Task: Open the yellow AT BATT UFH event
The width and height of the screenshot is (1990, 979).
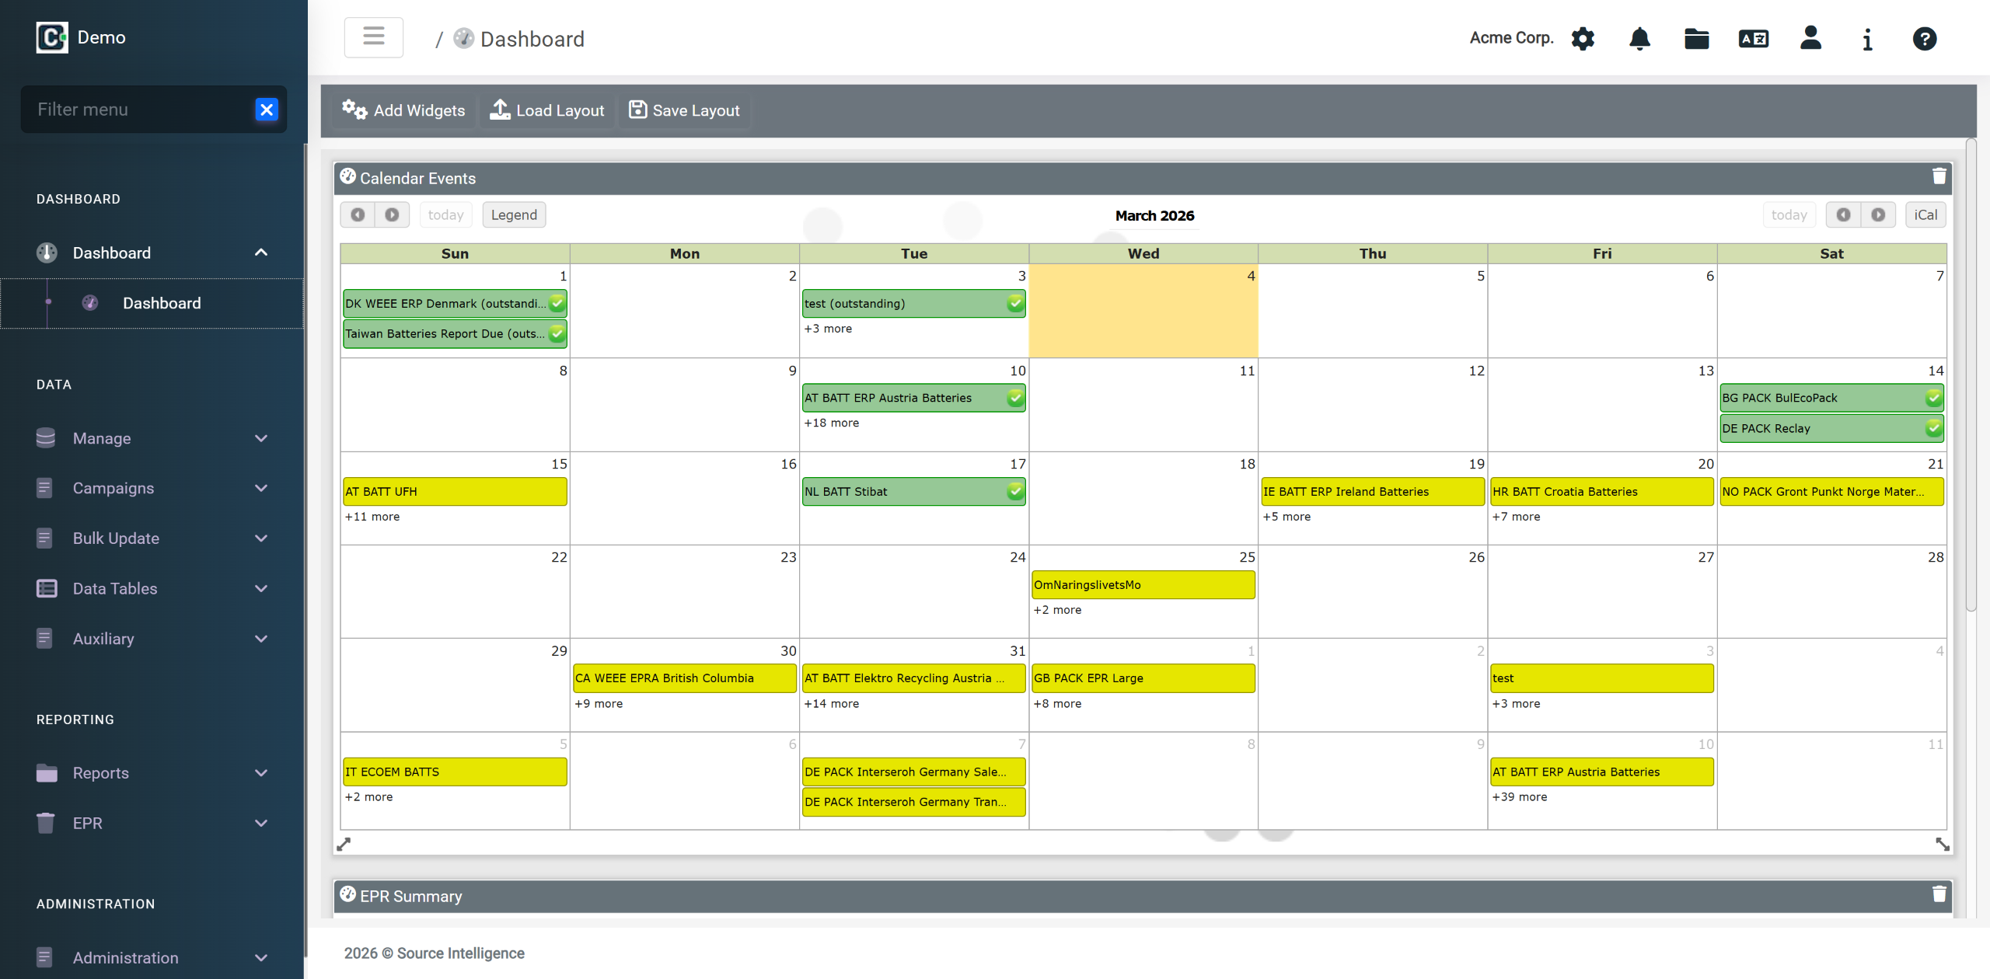Action: [x=455, y=491]
